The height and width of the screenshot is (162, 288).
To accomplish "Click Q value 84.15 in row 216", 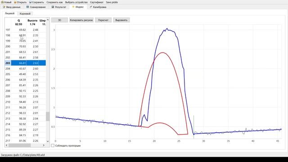I will (22, 135).
